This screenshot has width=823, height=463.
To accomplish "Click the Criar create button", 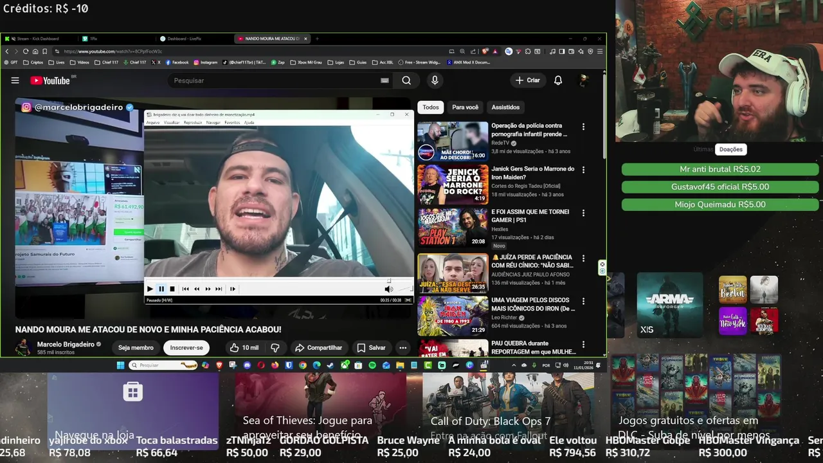I will click(527, 80).
